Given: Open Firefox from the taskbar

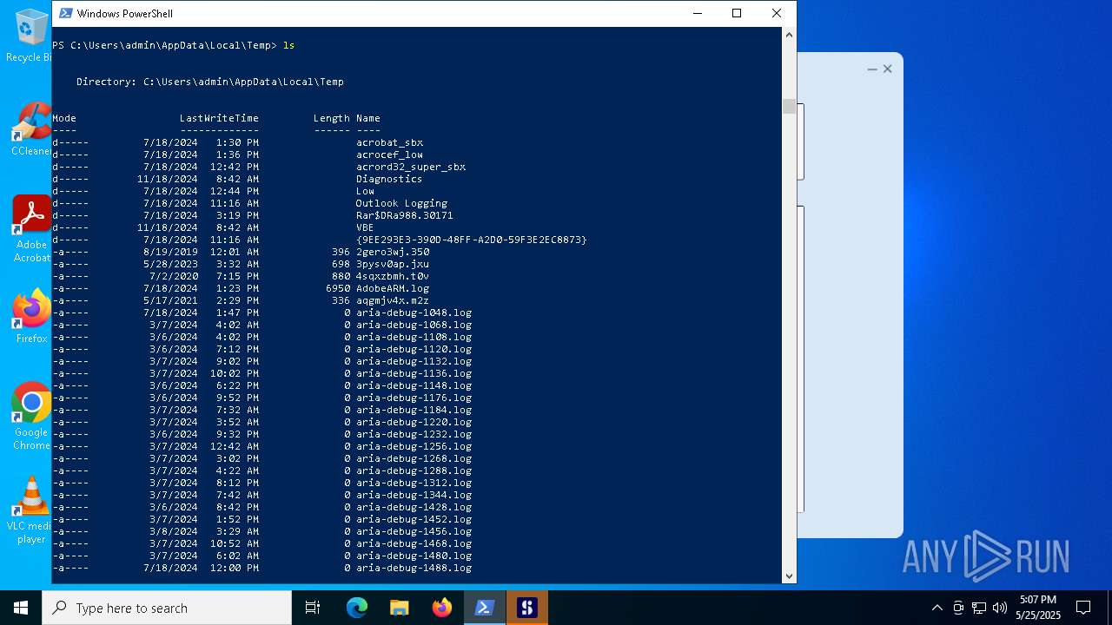Looking at the screenshot, I should [441, 608].
